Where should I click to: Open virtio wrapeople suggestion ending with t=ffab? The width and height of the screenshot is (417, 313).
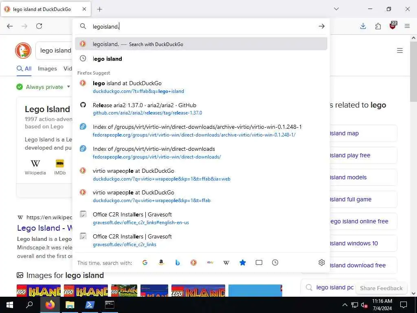201,196
